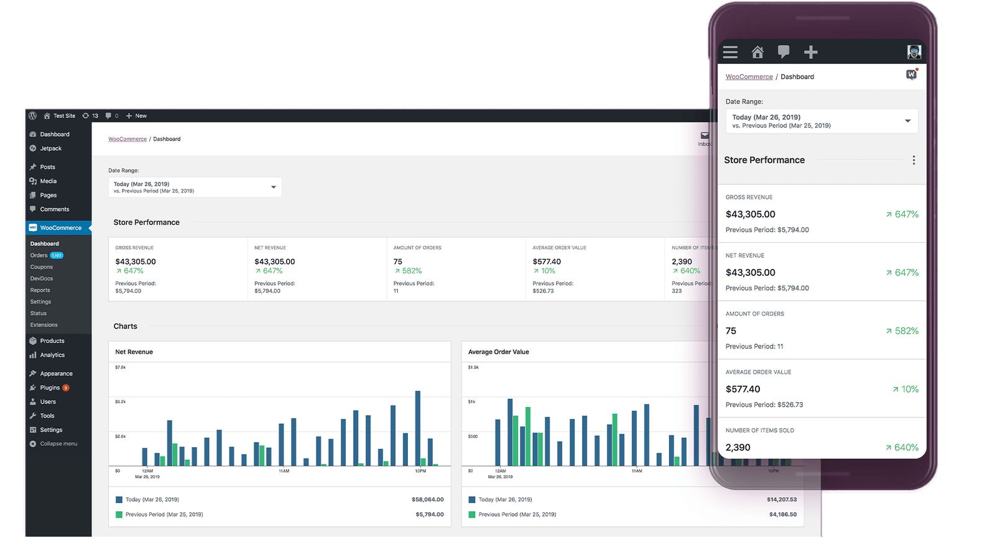
Task: Tap Net Revenue row on phone
Action: (x=821, y=272)
